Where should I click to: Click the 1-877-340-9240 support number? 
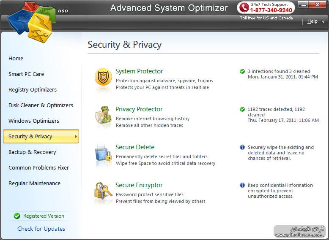pos(271,10)
